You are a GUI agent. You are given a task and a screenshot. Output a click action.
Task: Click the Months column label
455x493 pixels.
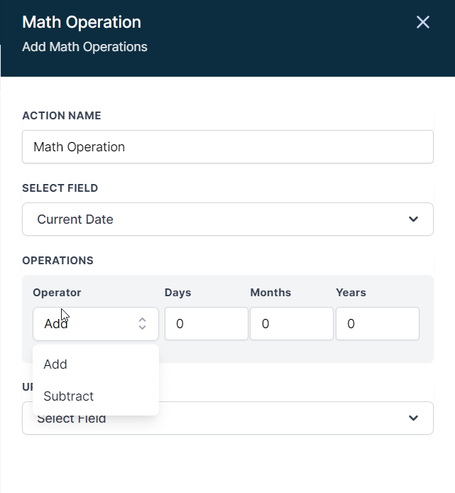click(x=270, y=293)
